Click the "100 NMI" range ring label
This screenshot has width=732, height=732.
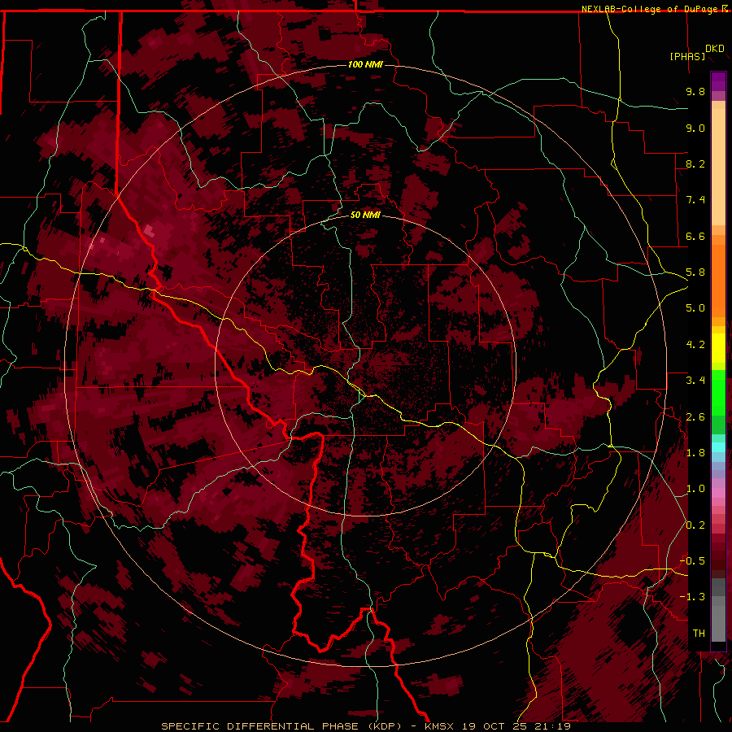(x=365, y=64)
